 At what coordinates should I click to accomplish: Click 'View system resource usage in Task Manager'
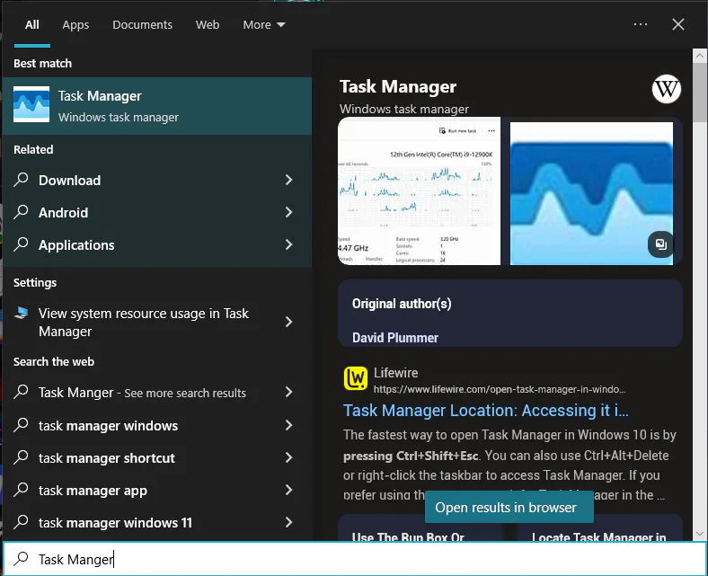pos(144,322)
